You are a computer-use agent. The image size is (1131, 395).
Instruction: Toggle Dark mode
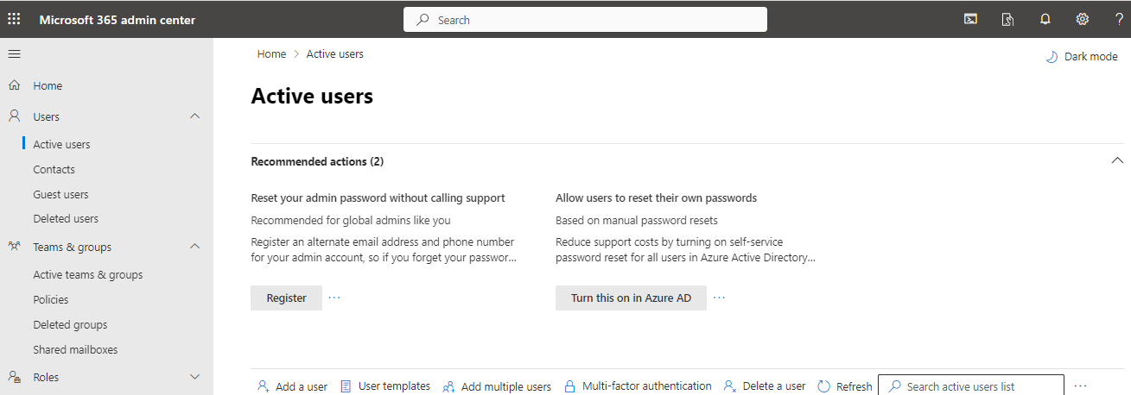click(1081, 57)
